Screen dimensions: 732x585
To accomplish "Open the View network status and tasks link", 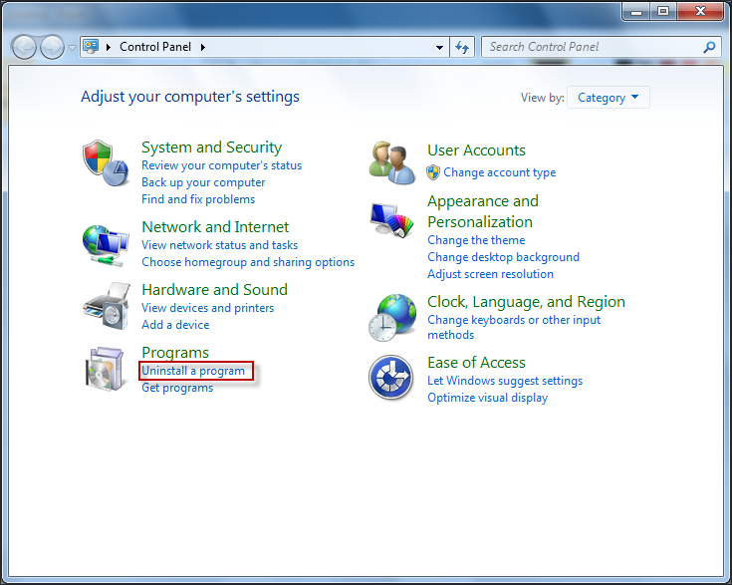I will 219,245.
